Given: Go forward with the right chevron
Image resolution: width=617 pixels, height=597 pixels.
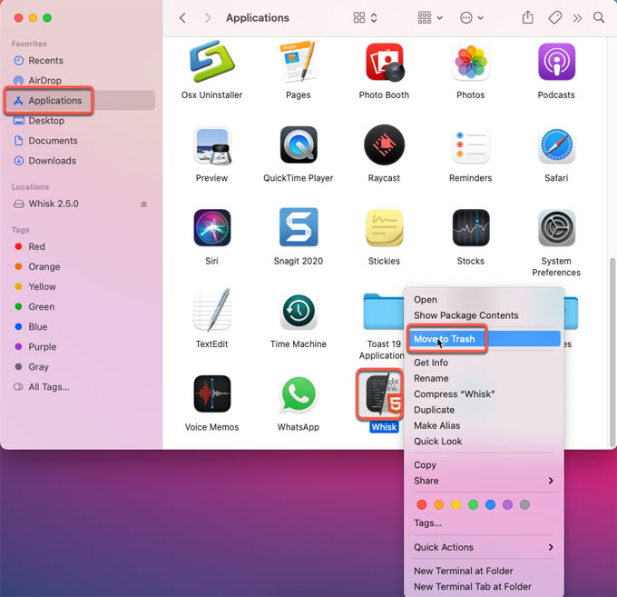Looking at the screenshot, I should pyautogui.click(x=208, y=18).
